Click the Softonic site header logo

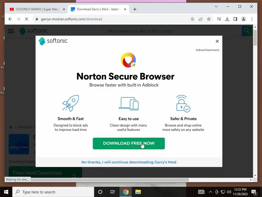click(x=33, y=31)
